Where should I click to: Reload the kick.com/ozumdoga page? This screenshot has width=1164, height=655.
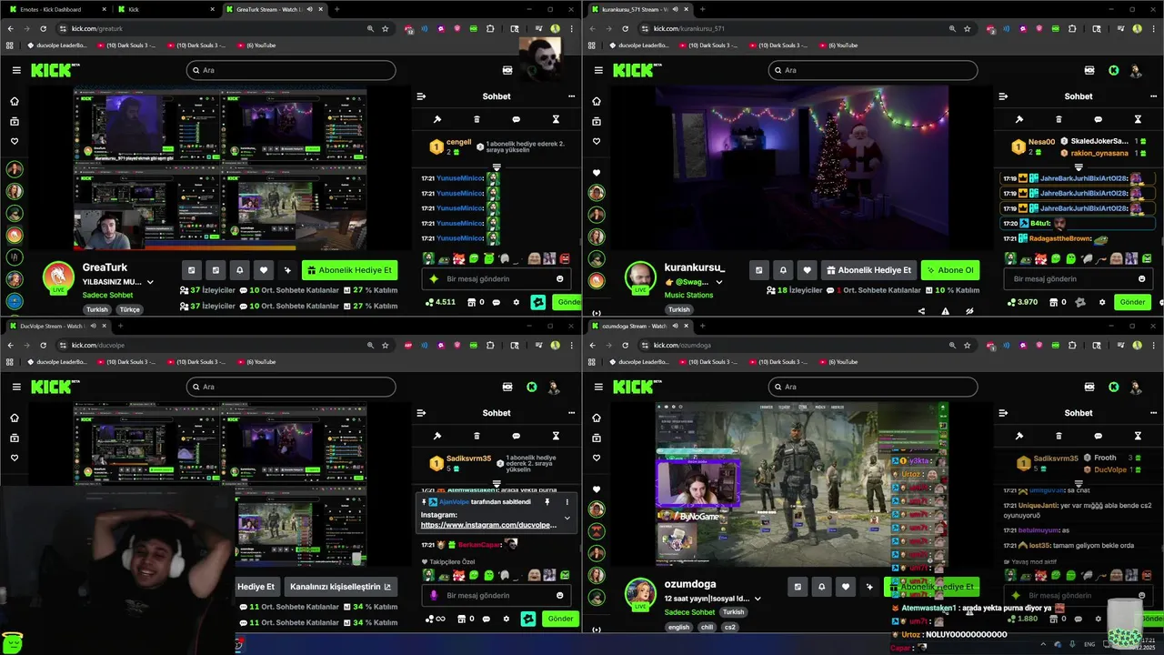pyautogui.click(x=626, y=346)
